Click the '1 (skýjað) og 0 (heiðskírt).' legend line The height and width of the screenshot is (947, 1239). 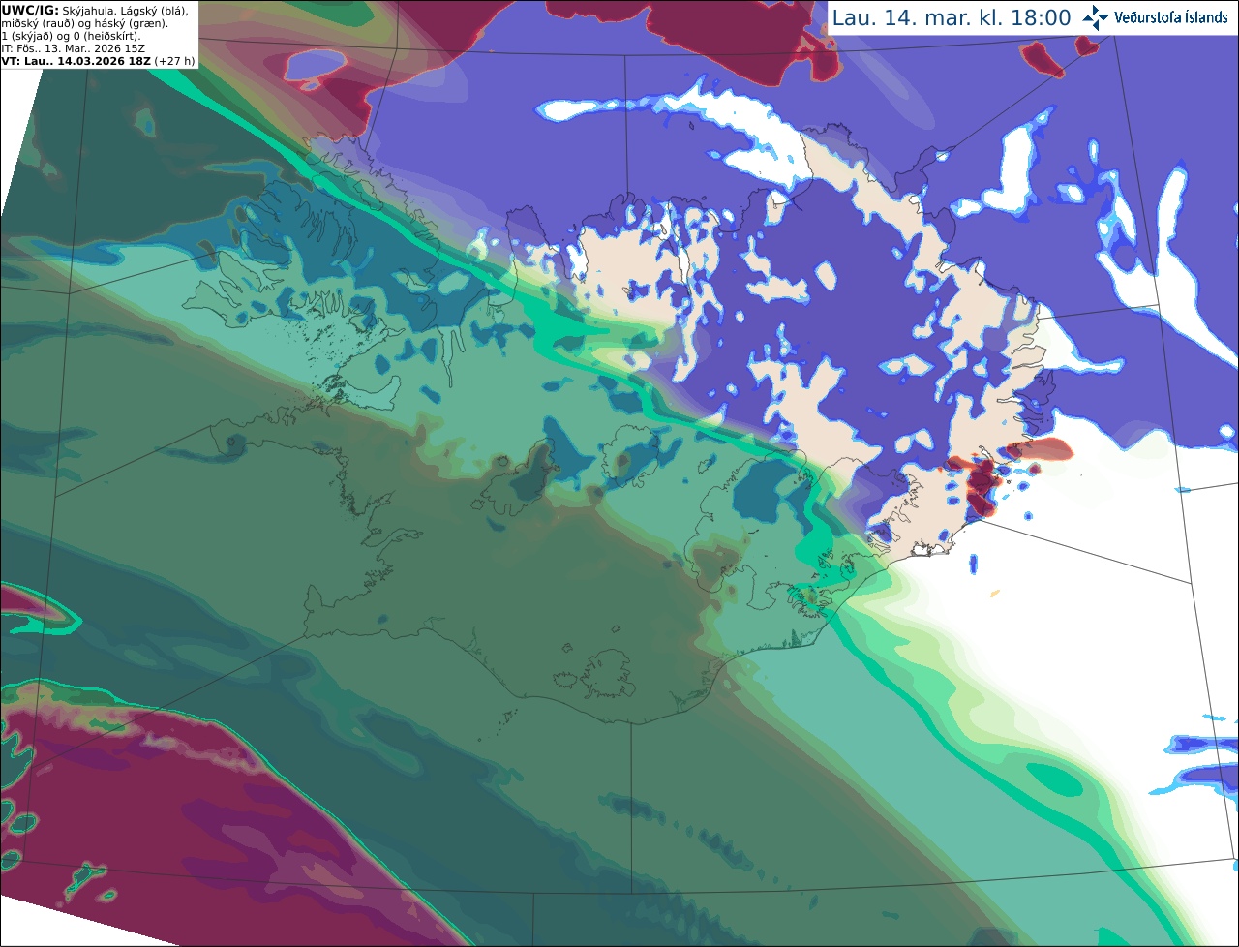72,36
